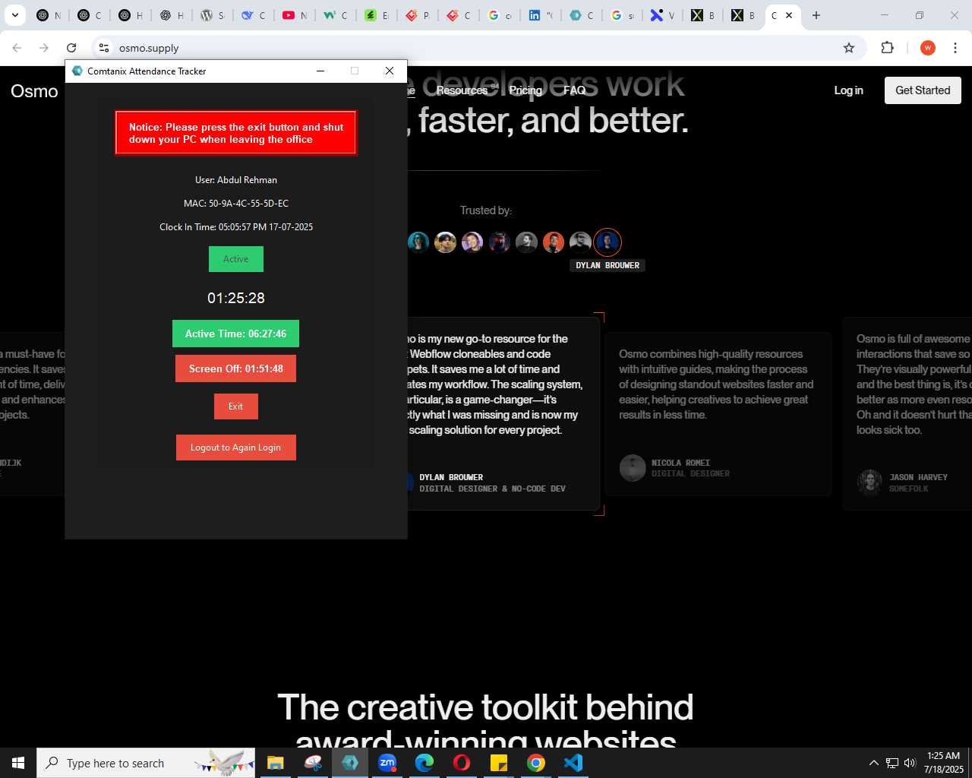Open the Windows Start menu
This screenshot has height=778, width=972.
click(18, 763)
